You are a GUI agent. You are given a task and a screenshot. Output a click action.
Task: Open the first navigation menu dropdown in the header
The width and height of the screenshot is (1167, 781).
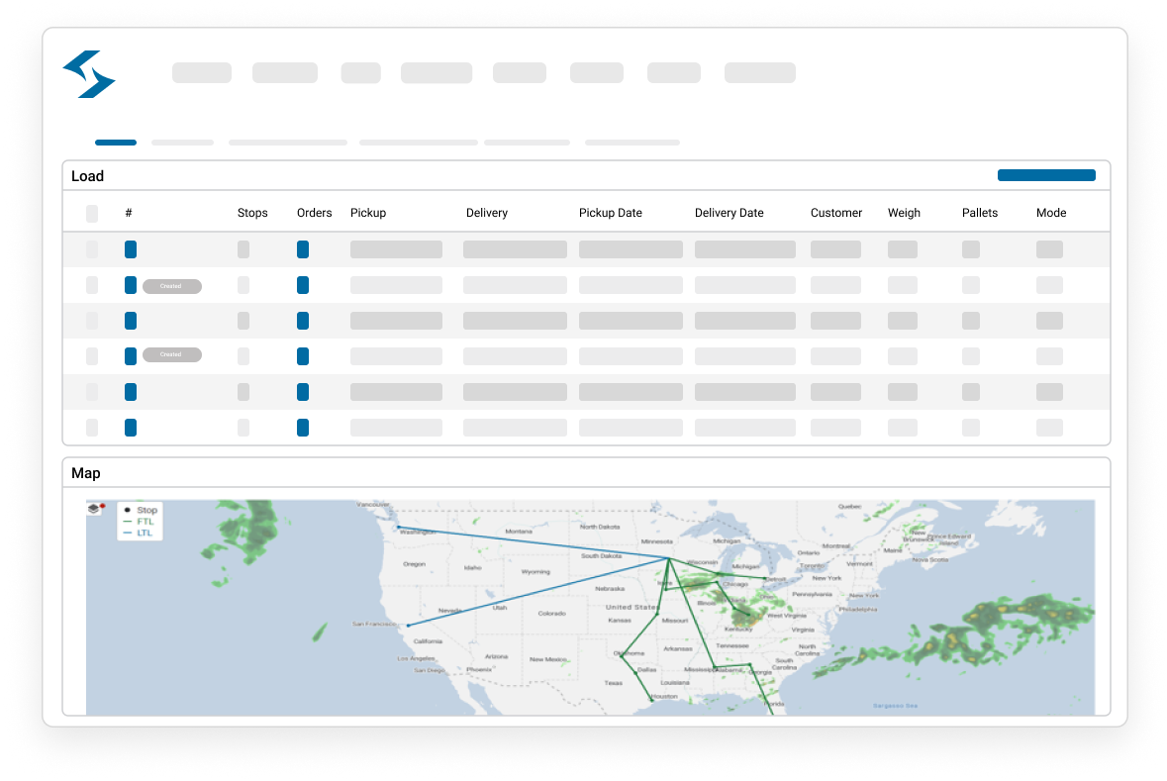point(201,72)
